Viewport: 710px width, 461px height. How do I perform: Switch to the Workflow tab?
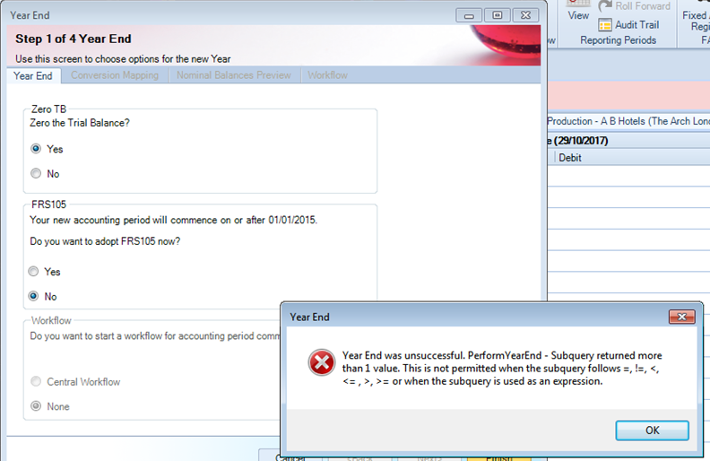pos(327,75)
